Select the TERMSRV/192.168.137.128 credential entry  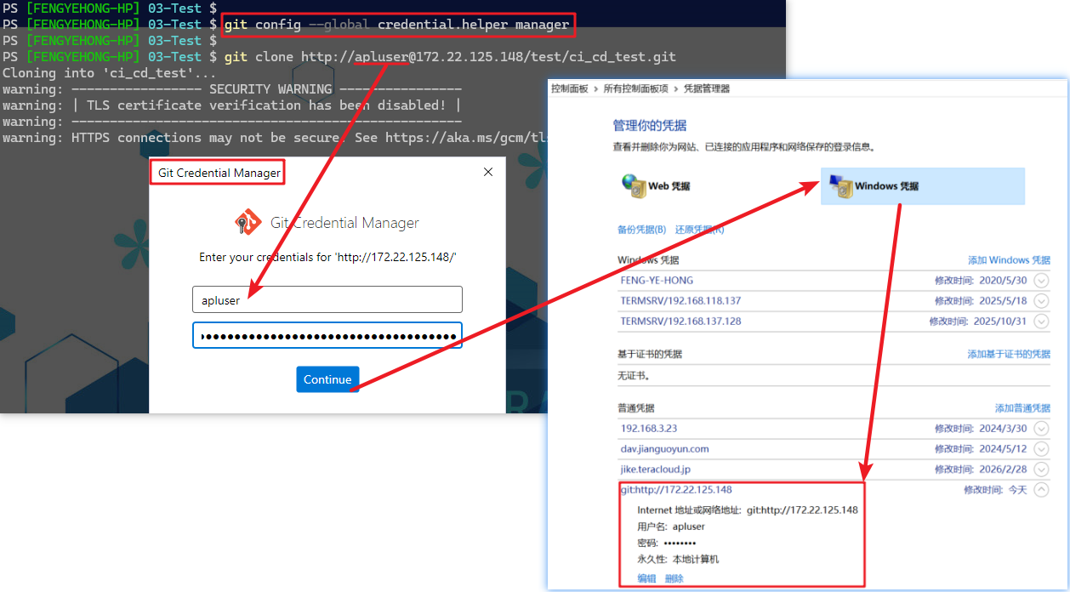pyautogui.click(x=680, y=322)
